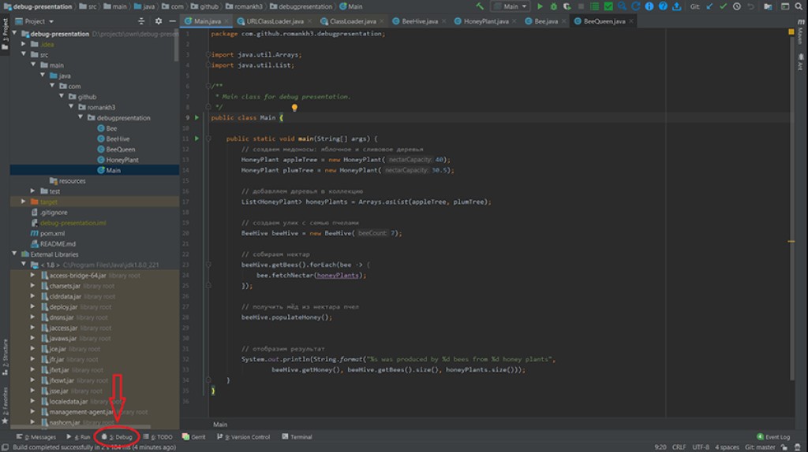This screenshot has width=808, height=452.
Task: Click run gutter arrow beside main method
Action: point(196,139)
